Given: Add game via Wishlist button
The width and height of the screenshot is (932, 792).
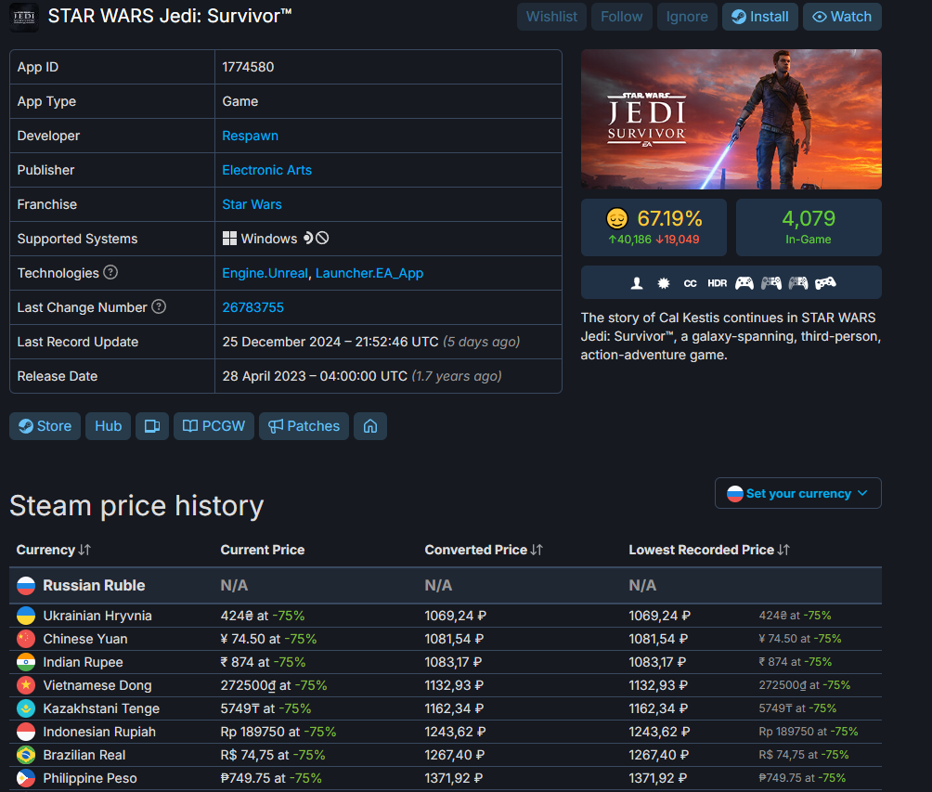Looking at the screenshot, I should [x=551, y=17].
